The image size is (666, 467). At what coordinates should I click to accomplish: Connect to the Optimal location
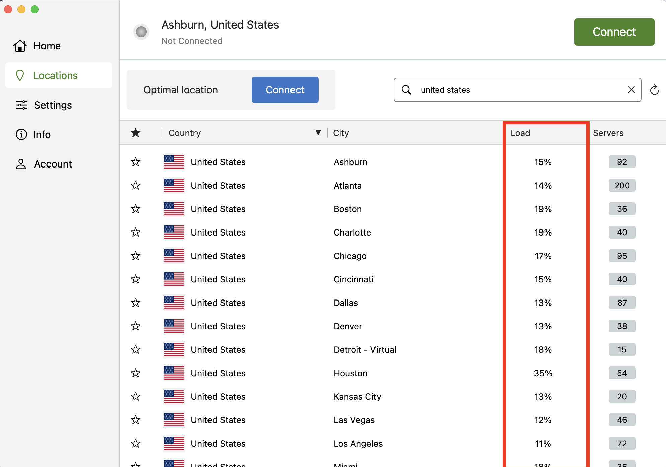(x=285, y=90)
